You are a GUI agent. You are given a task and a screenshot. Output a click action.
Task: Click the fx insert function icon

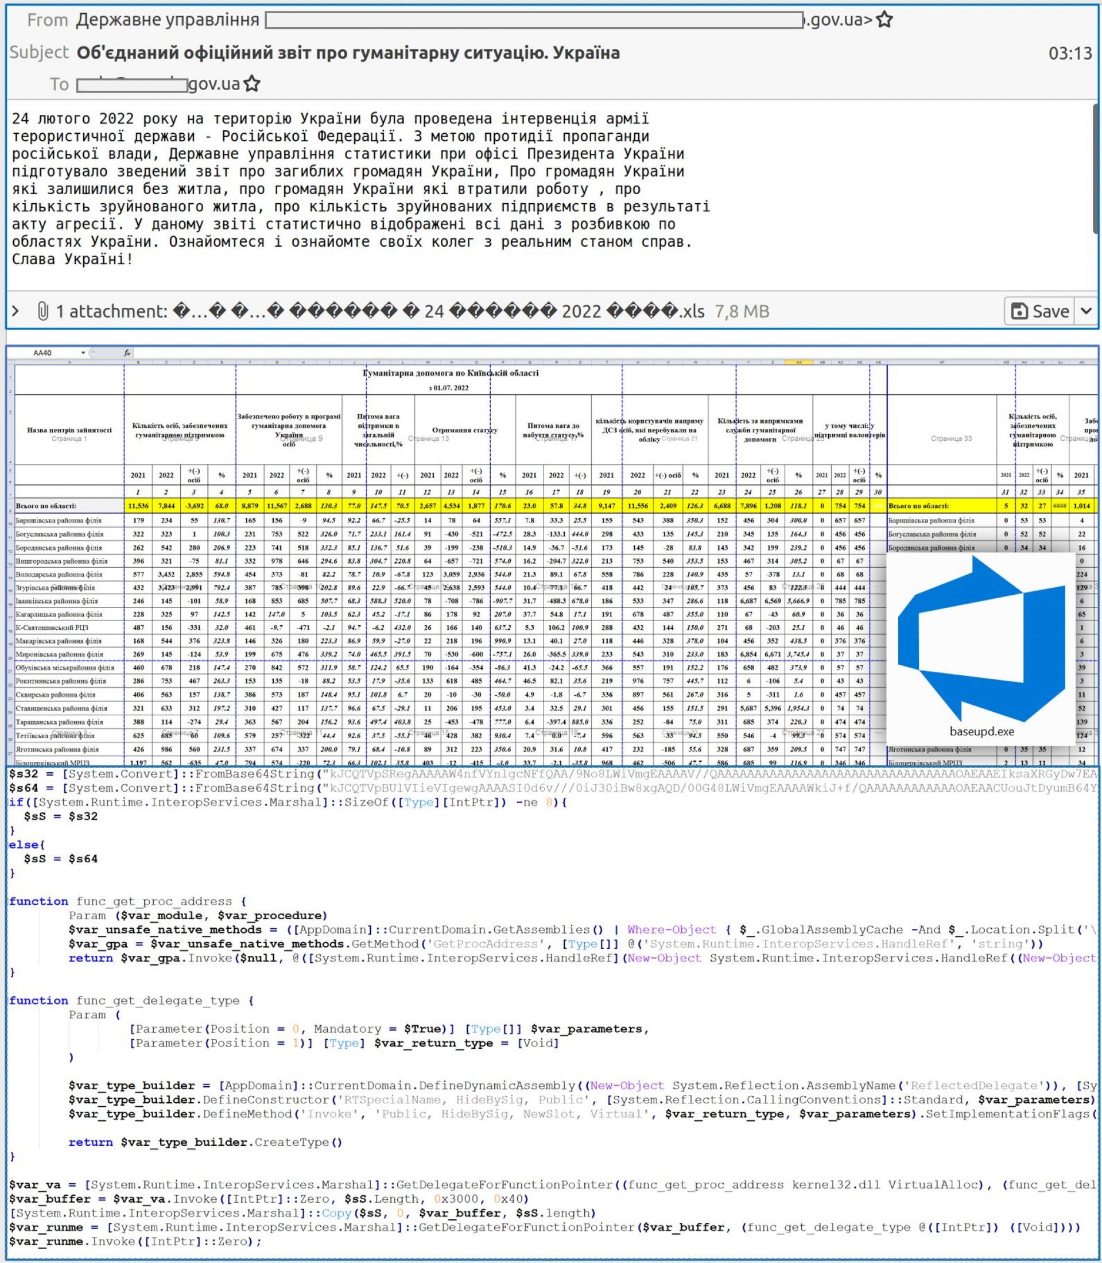[x=127, y=353]
